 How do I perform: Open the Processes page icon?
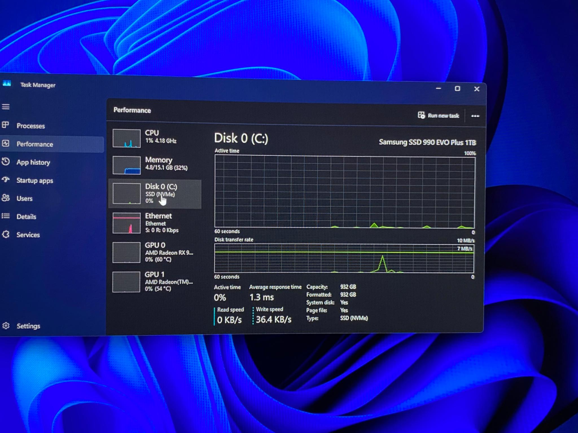[5, 125]
